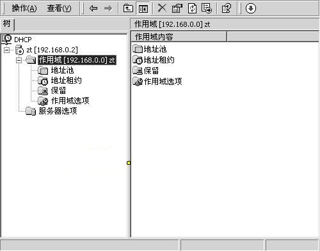320x251 pixels.
Task: Collapse the zt [192.168.0.2] server node
Action: pyautogui.click(x=7, y=50)
